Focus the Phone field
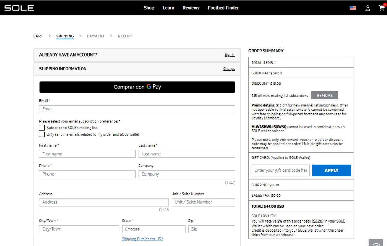The image size is (387, 246). click(87, 174)
